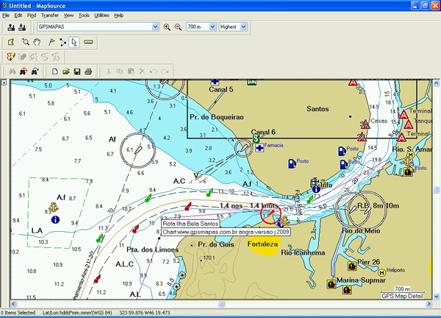
Task: Click the Save file toolbar button
Action: pyautogui.click(x=76, y=71)
